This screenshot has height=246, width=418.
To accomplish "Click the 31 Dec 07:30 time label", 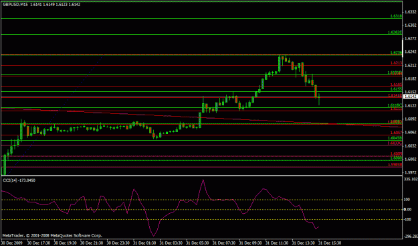I will pyautogui.click(x=223, y=243).
